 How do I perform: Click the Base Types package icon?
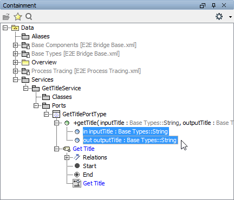pos(25,54)
